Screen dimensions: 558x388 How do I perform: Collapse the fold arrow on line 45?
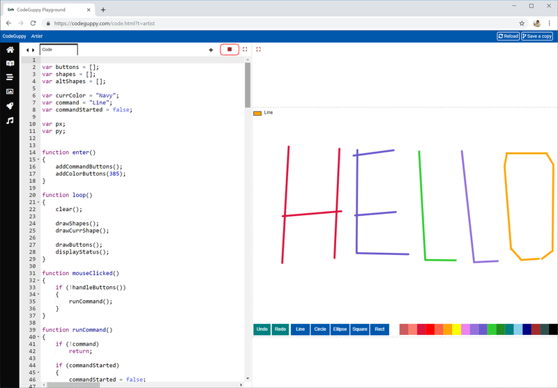click(x=38, y=373)
